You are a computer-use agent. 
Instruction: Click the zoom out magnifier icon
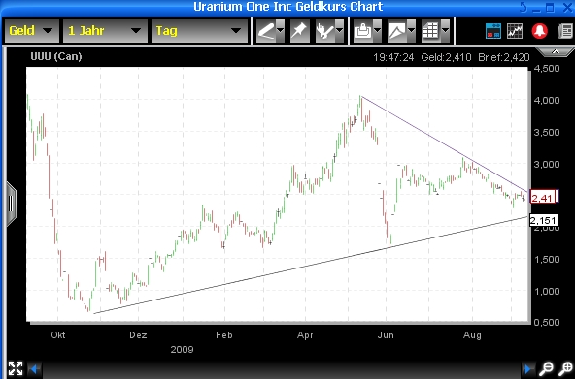(547, 368)
